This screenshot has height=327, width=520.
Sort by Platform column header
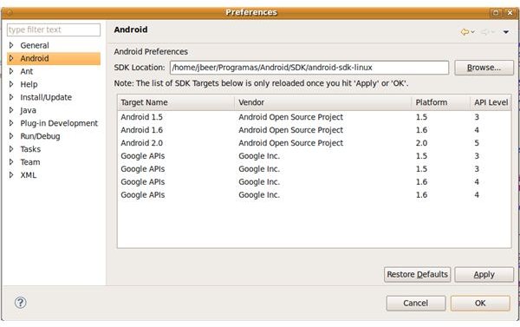click(441, 102)
